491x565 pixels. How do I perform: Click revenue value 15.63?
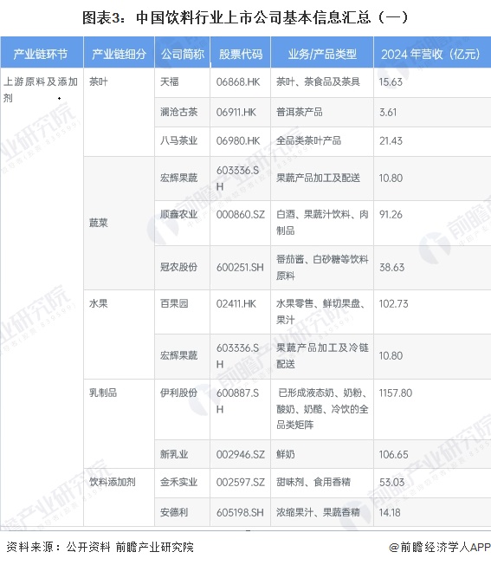point(391,81)
